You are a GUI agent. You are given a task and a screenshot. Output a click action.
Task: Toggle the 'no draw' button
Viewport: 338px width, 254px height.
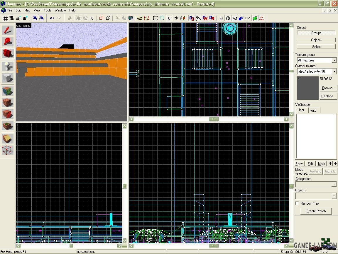pyautogui.click(x=262, y=18)
